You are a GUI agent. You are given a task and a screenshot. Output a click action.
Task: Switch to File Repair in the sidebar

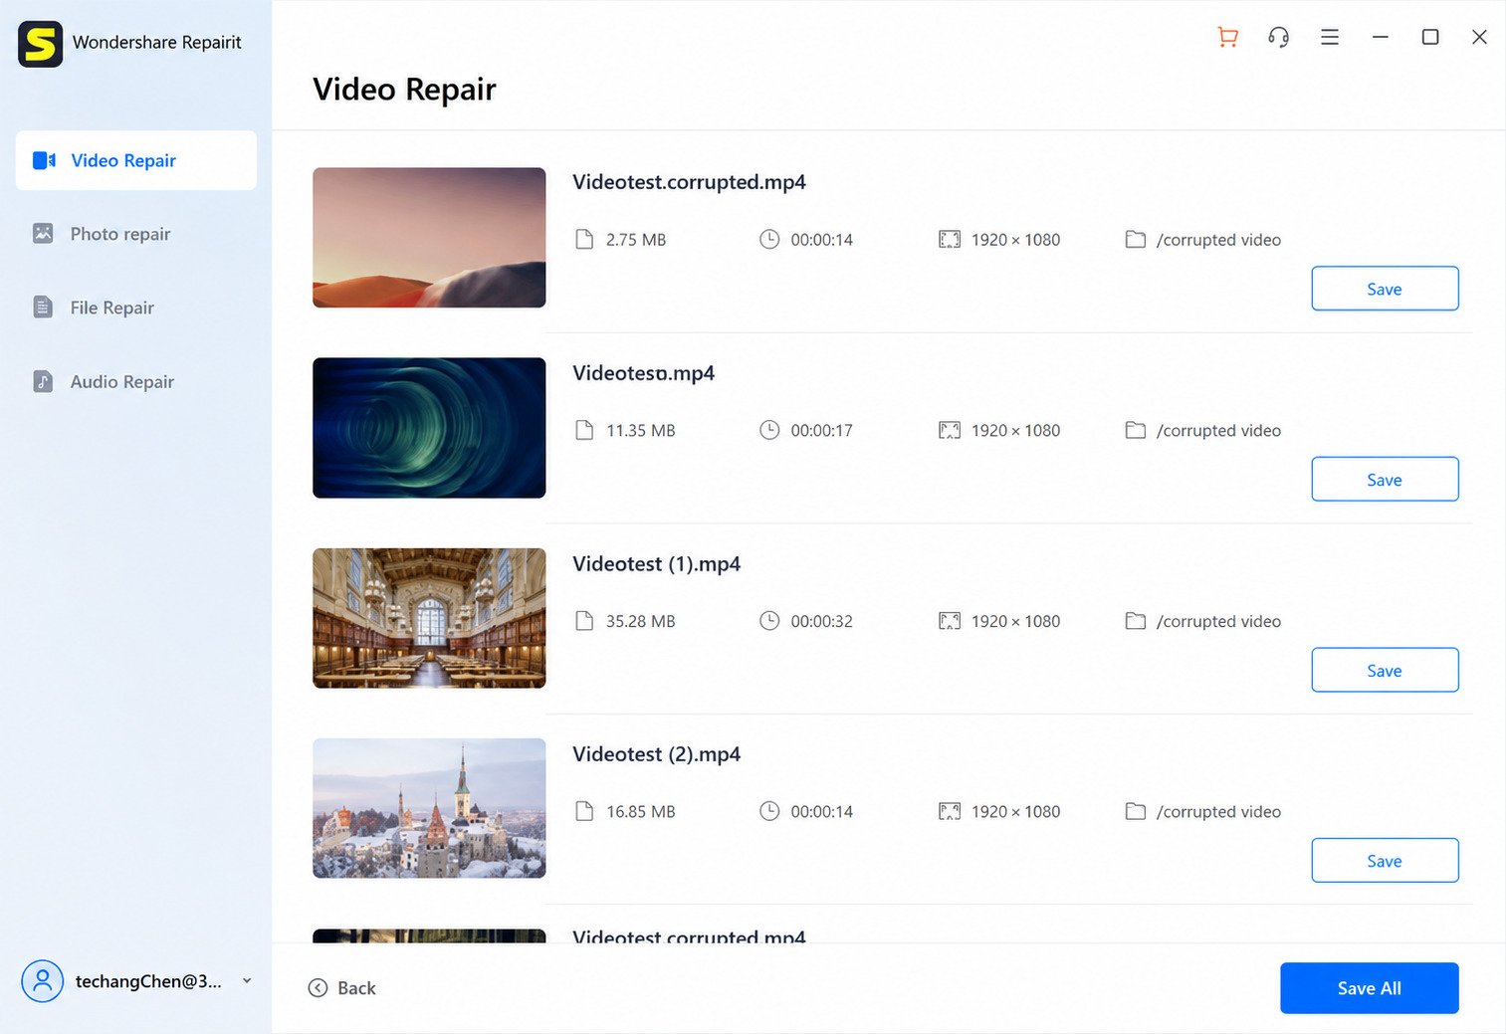[x=136, y=308]
